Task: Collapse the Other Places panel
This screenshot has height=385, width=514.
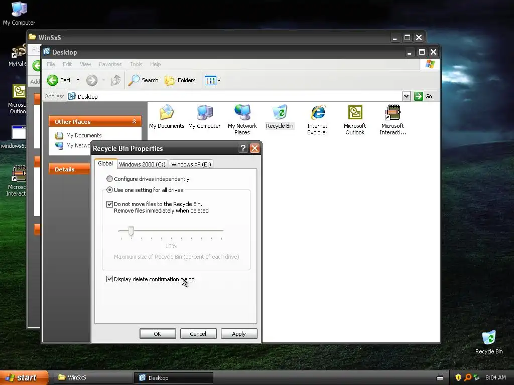Action: (134, 121)
